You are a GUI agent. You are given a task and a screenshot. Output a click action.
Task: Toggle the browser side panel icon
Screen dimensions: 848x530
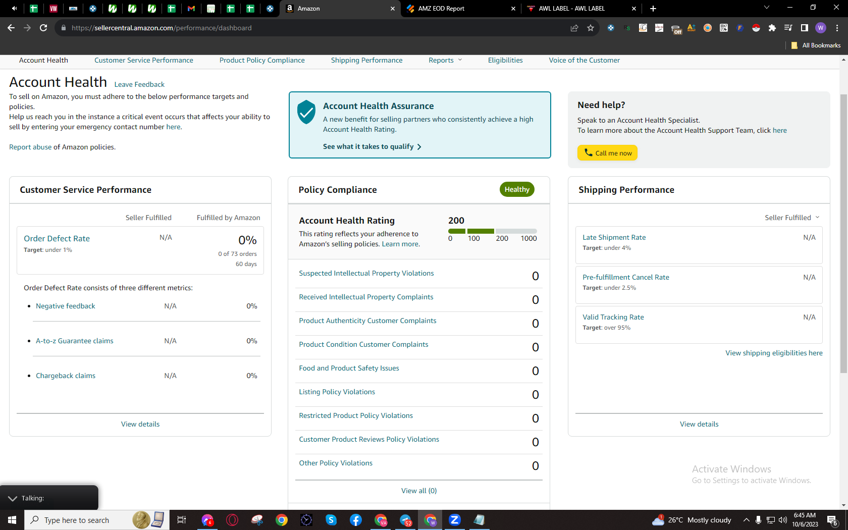805,28
